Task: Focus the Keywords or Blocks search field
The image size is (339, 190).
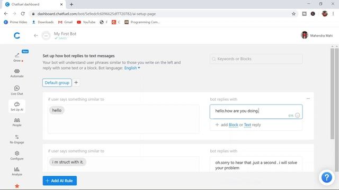Action: tap(256, 59)
